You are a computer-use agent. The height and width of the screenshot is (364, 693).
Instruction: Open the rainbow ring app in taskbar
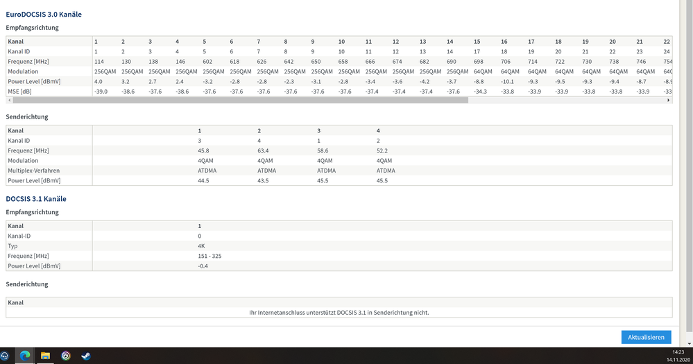tap(65, 356)
